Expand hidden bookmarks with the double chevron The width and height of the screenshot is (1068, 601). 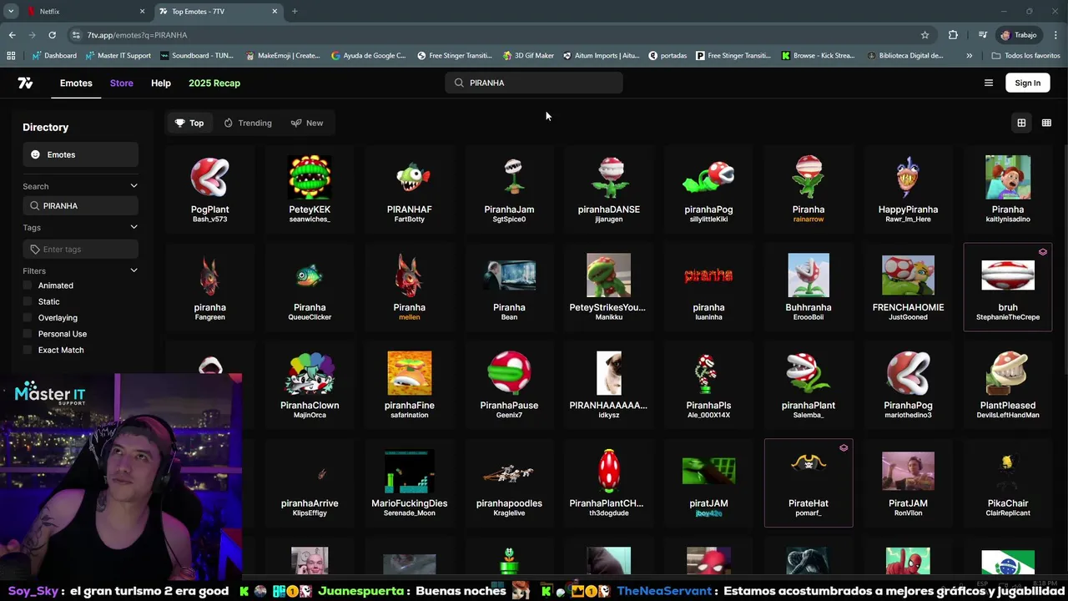[969, 56]
